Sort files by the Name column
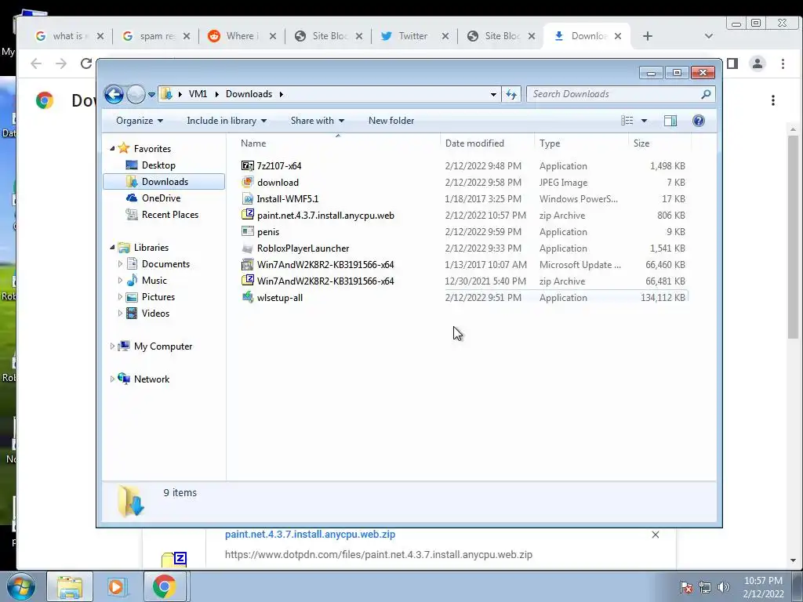Image resolution: width=803 pixels, height=602 pixels. 337,143
